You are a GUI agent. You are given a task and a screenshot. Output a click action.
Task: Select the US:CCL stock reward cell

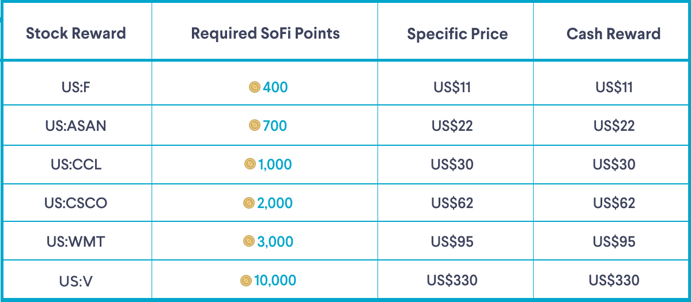tap(75, 164)
